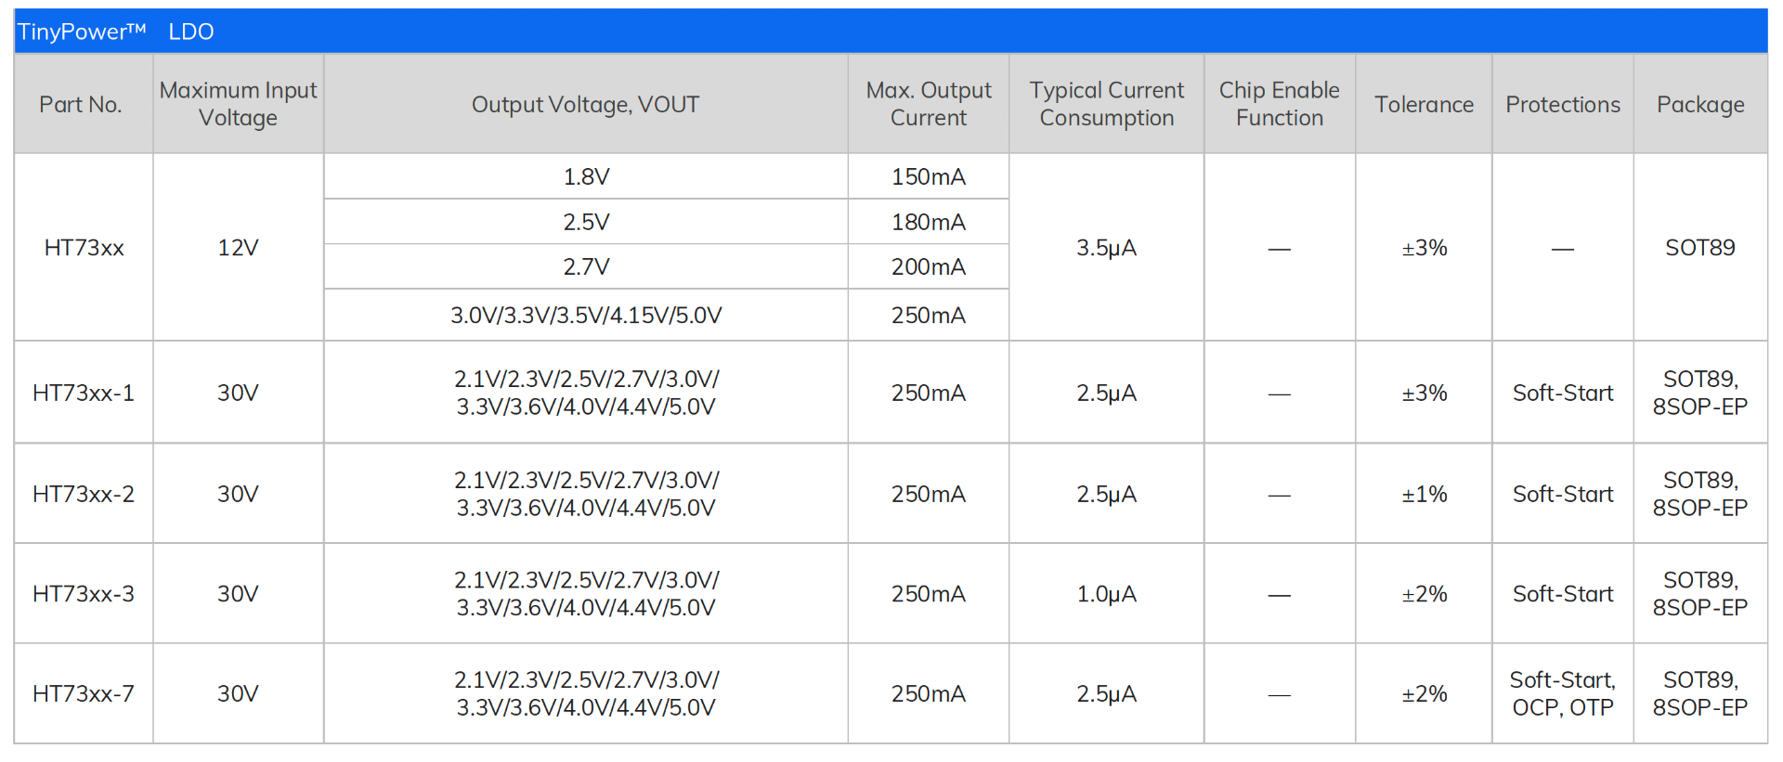Click "SOT89, 8SOP-EP" in the HT73xx-3 row
Screen dimensions: 1783x762
click(x=1700, y=593)
